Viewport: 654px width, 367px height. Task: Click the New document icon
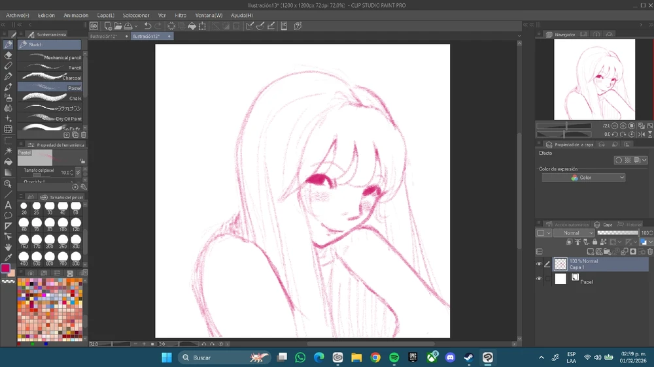[x=108, y=26]
